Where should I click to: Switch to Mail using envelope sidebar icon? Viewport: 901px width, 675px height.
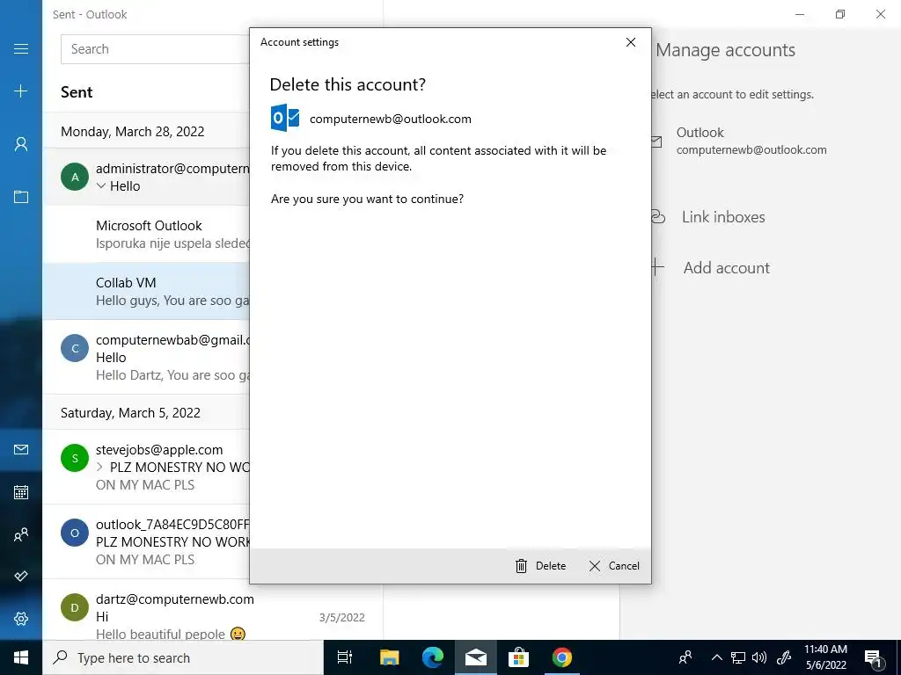tap(21, 449)
